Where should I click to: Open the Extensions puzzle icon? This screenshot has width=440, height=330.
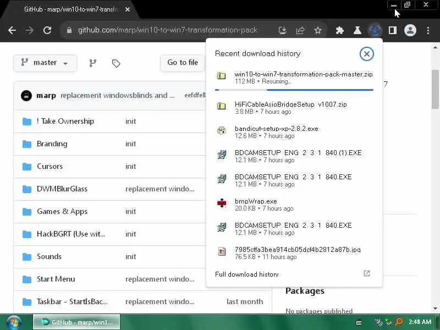[x=340, y=30]
